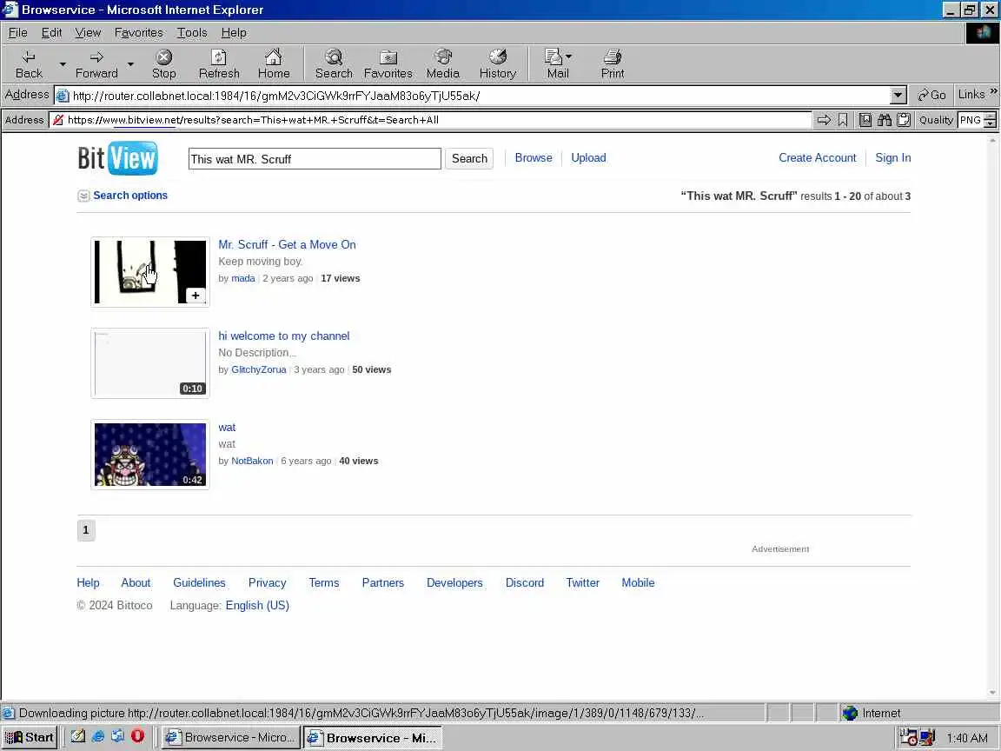
Task: Click the Refresh toolbar icon
Action: [219, 63]
